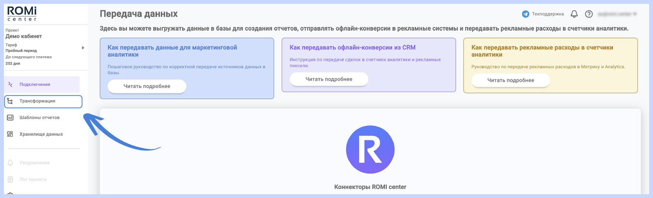This screenshot has height=198, width=653.
Task: Click the 252 дня remaining text
Action: [x=13, y=64]
